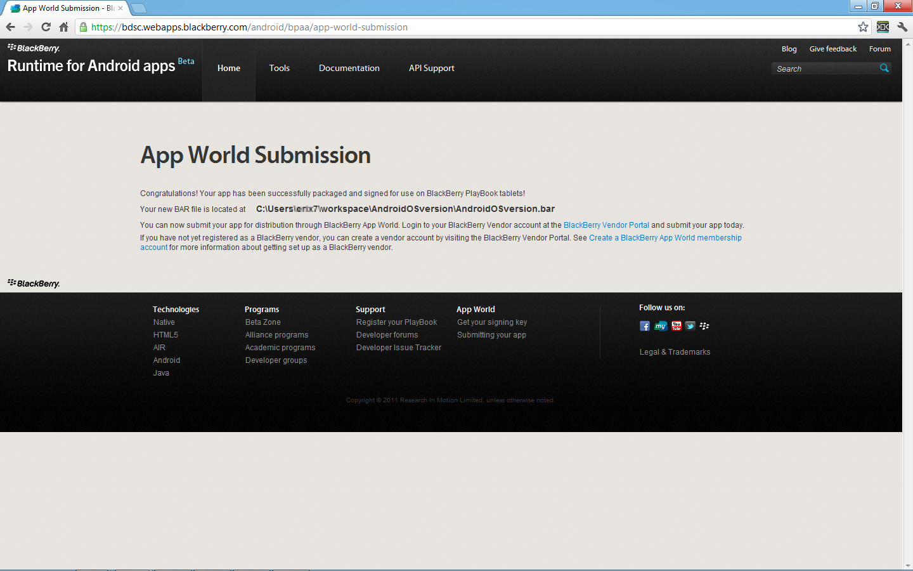This screenshot has height=571, width=913.
Task: Click the AndroidOSversion.bar file path text
Action: pos(405,209)
